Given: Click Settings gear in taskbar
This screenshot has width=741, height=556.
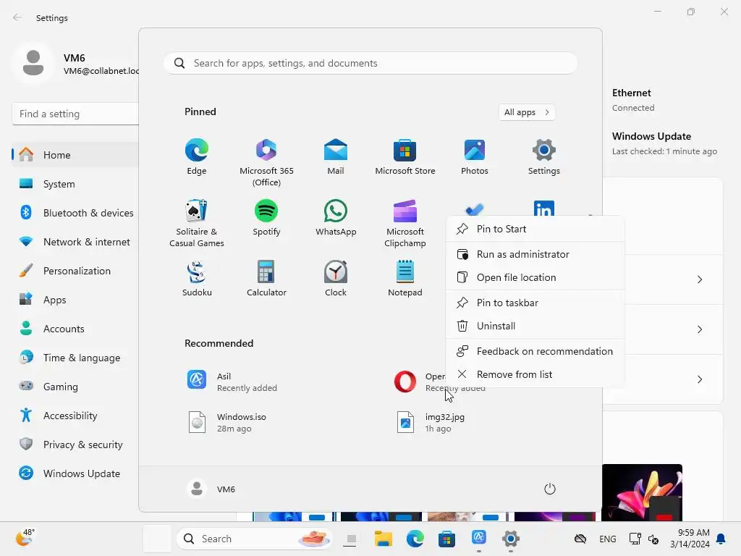Looking at the screenshot, I should click(x=510, y=539).
